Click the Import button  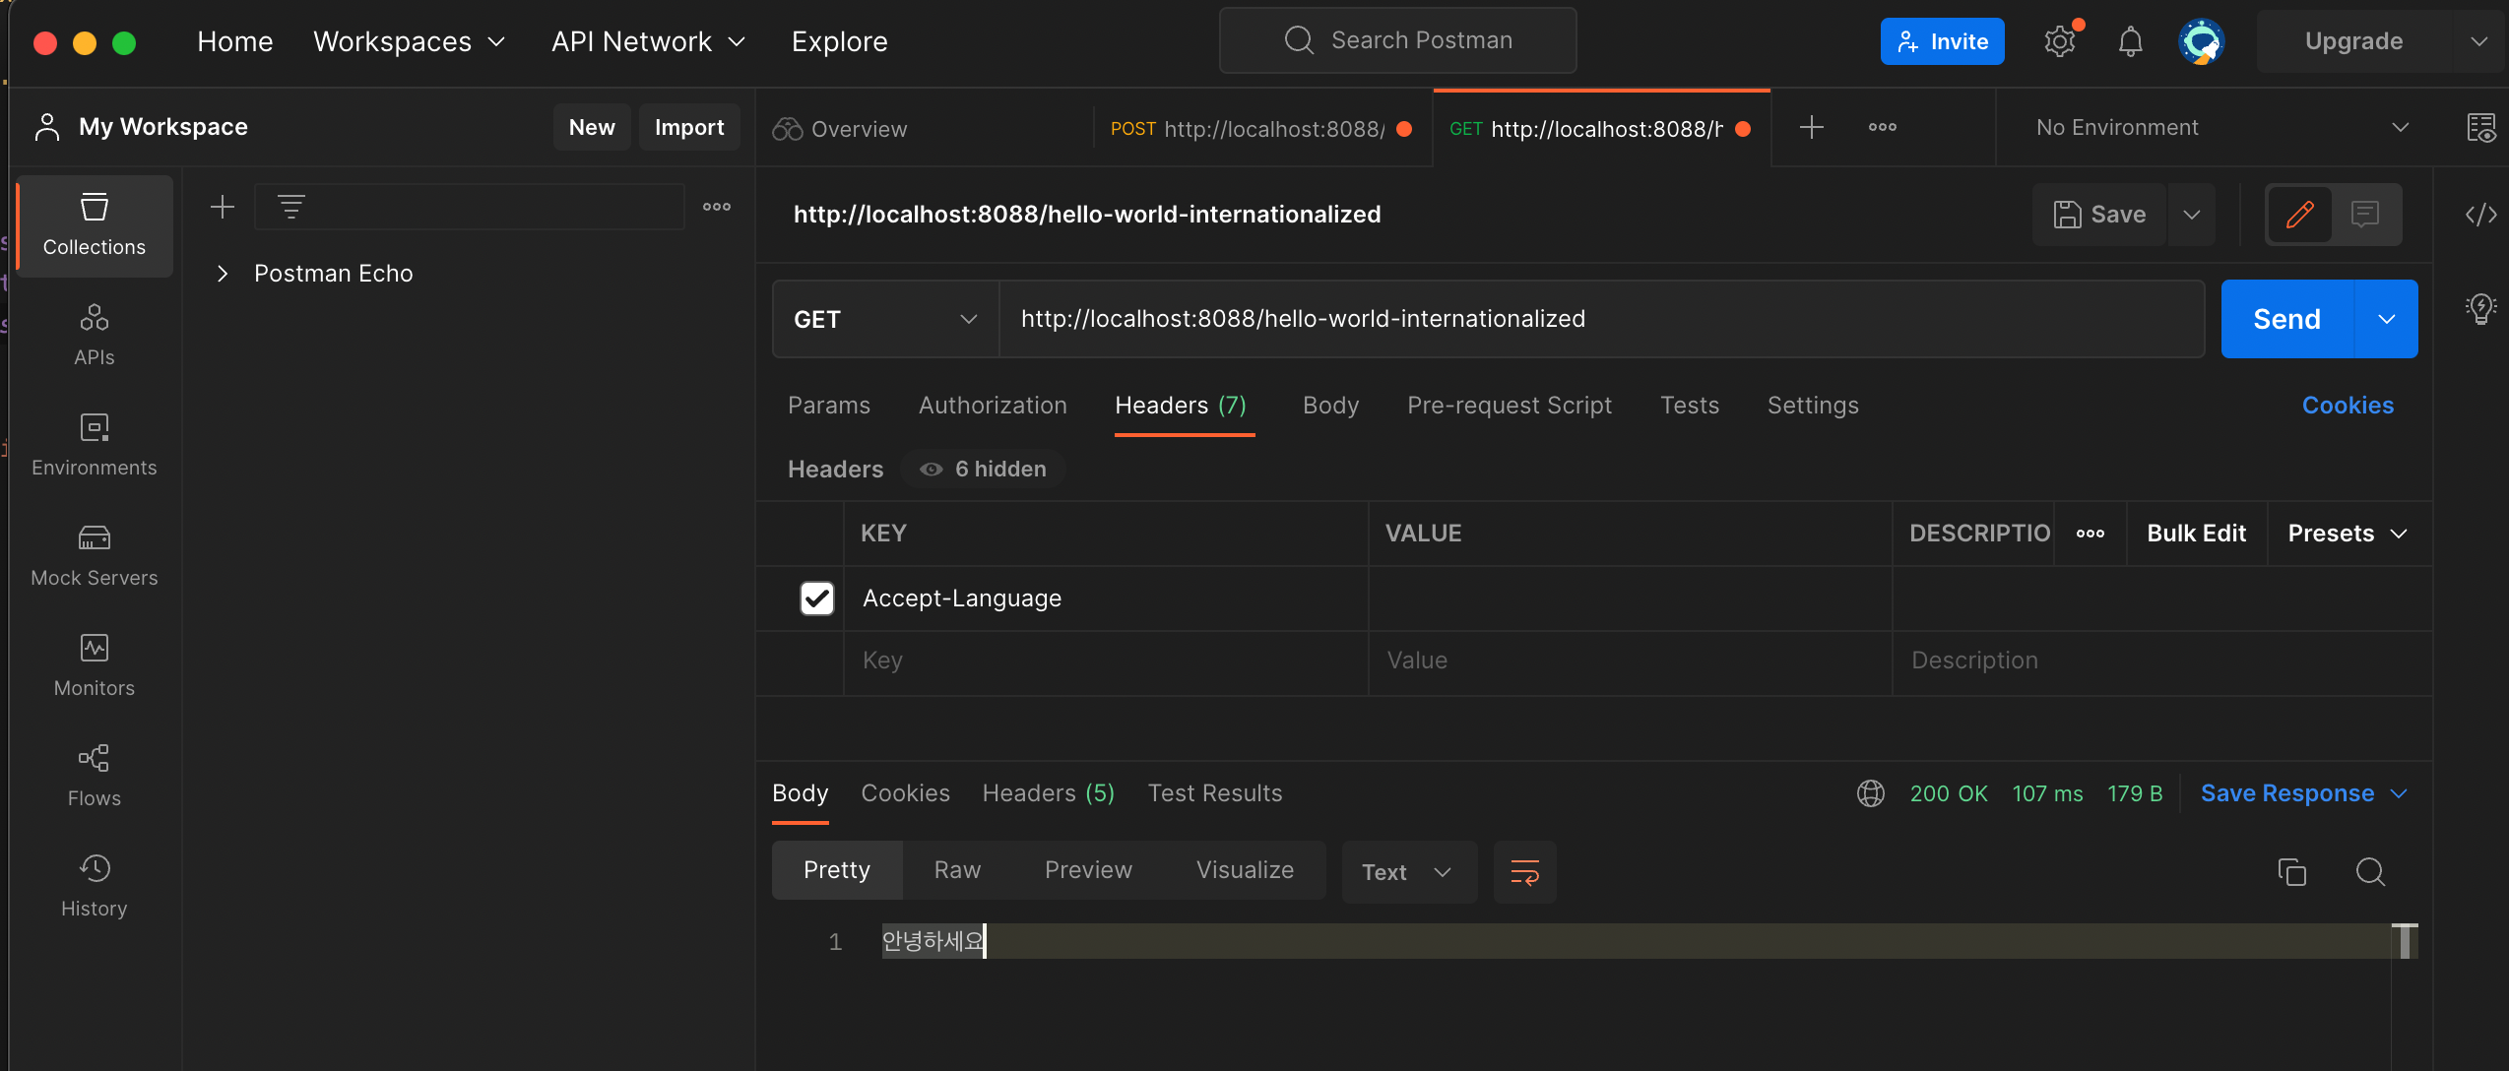[689, 127]
